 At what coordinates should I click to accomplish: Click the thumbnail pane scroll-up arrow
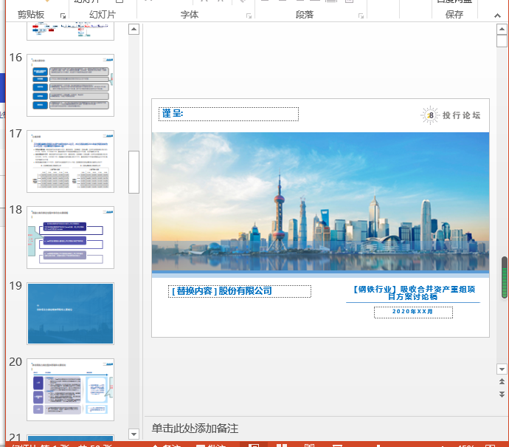tap(134, 30)
